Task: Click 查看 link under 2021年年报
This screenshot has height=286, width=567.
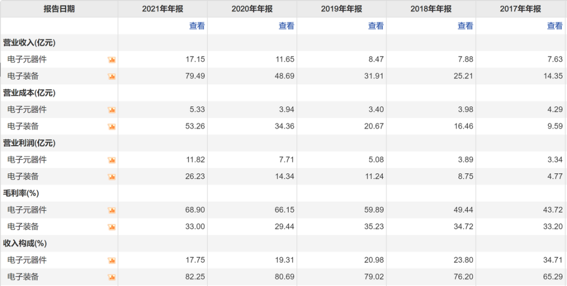Action: click(197, 26)
